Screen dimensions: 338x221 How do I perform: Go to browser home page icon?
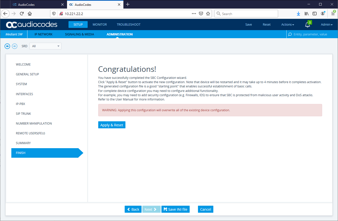(30, 14)
